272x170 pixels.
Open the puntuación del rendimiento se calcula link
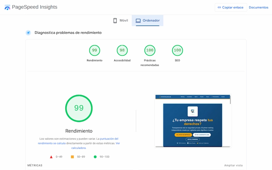click(78, 141)
